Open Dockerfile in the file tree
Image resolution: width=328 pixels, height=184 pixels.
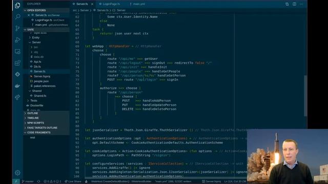[36, 106]
